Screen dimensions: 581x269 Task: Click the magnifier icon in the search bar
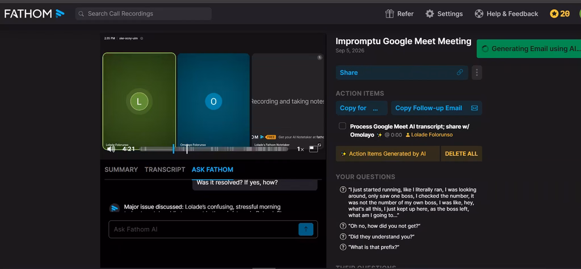[x=81, y=14]
